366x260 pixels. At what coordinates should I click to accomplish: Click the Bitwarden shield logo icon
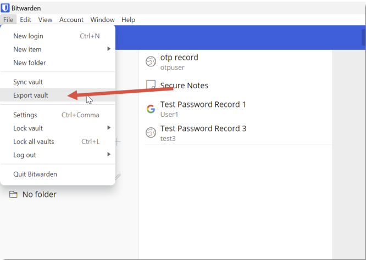pos(5,8)
